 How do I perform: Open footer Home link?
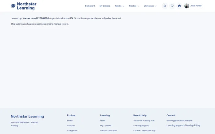tap(70, 121)
